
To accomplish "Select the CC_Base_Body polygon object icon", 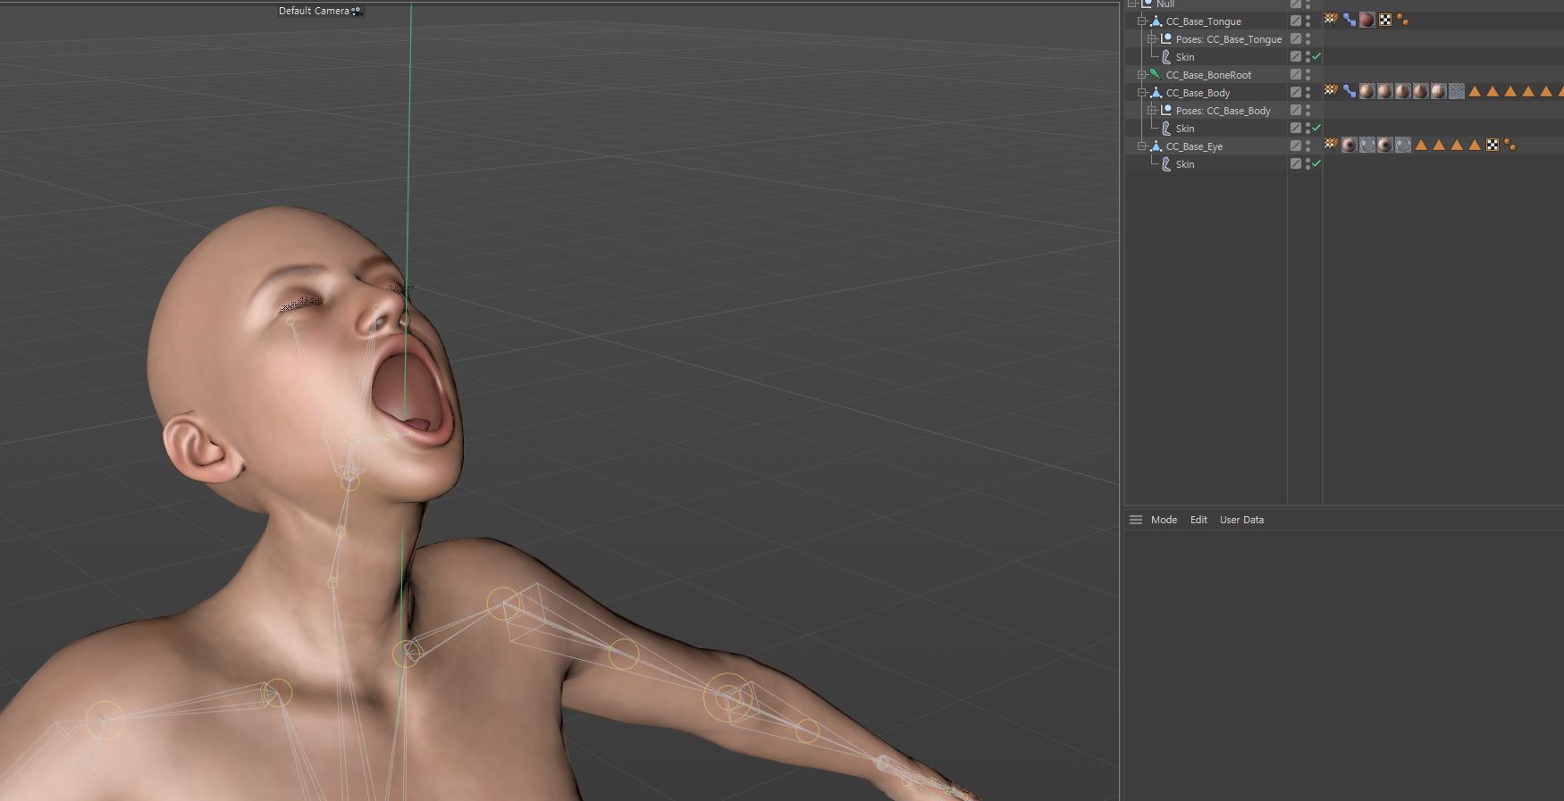I will click(1156, 92).
